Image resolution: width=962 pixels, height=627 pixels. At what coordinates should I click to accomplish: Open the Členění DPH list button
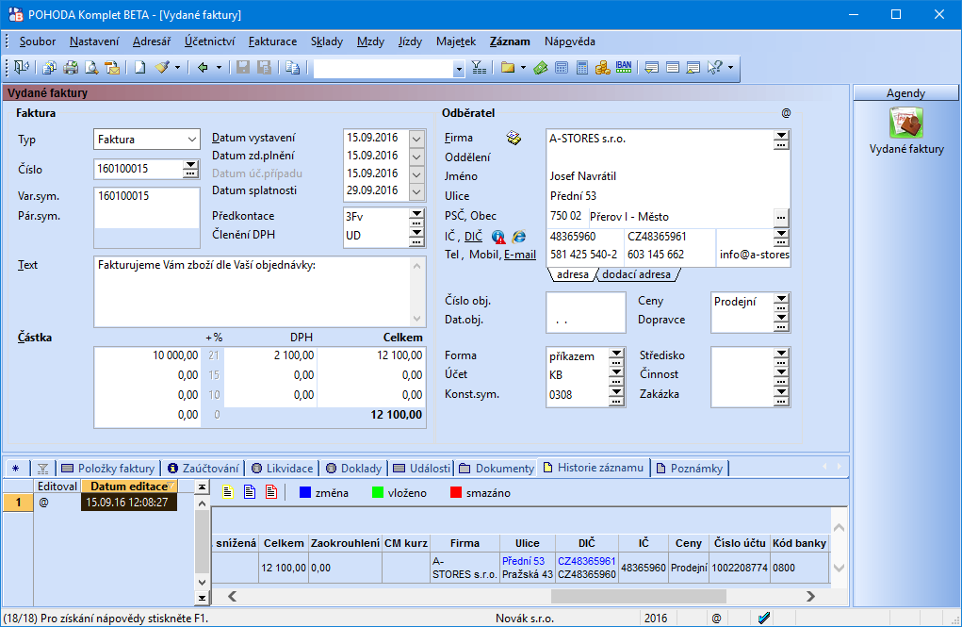click(x=416, y=236)
